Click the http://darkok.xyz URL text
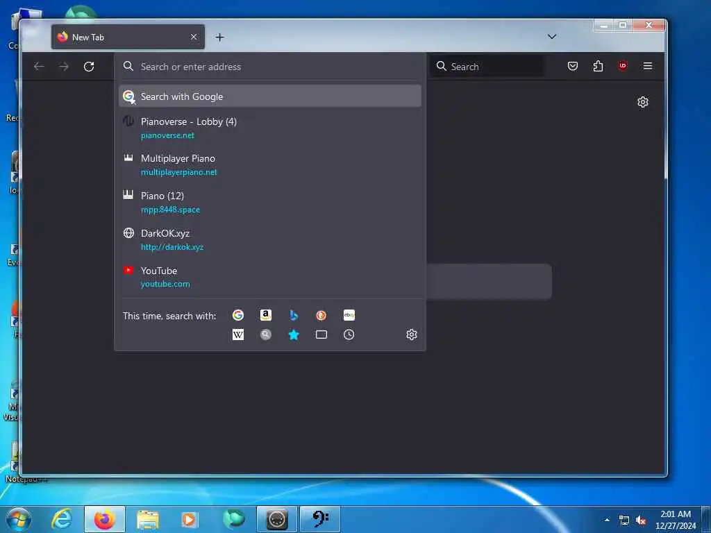The width and height of the screenshot is (711, 533). (172, 247)
